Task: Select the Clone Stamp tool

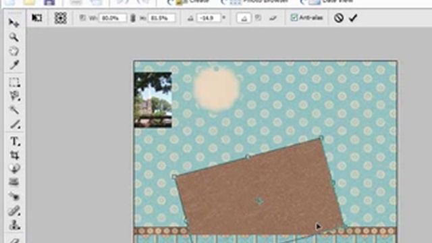Action: tap(14, 225)
